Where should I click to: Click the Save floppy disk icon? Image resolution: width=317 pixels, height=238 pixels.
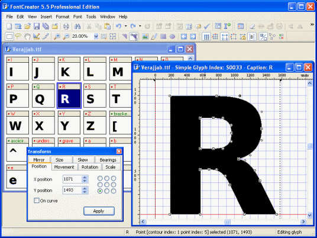(37, 26)
